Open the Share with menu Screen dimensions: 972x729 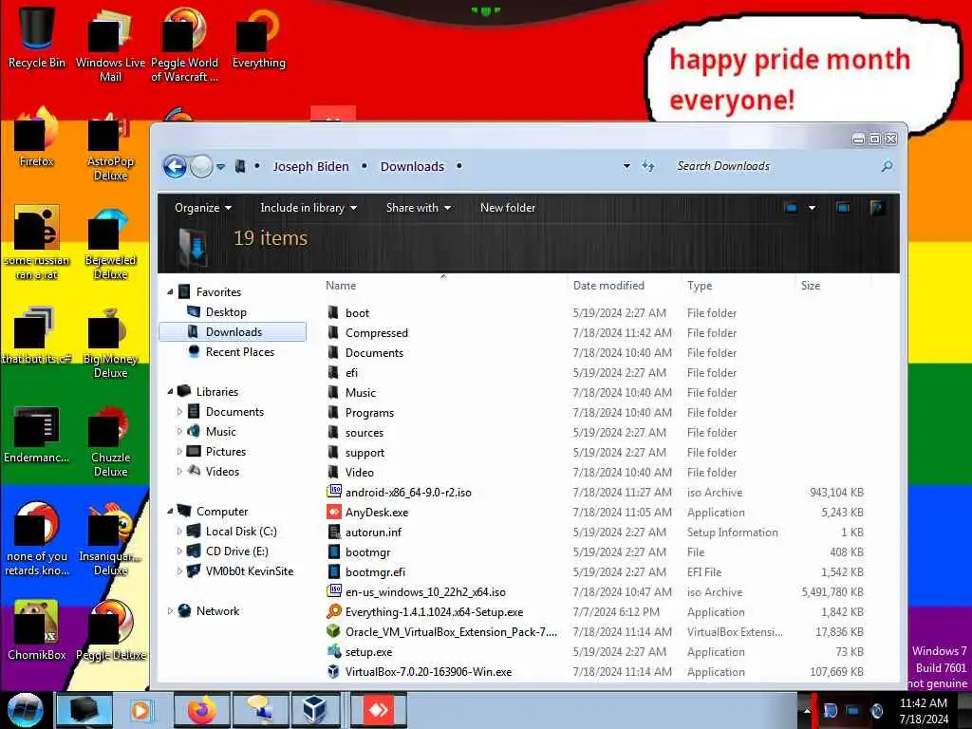tap(419, 208)
